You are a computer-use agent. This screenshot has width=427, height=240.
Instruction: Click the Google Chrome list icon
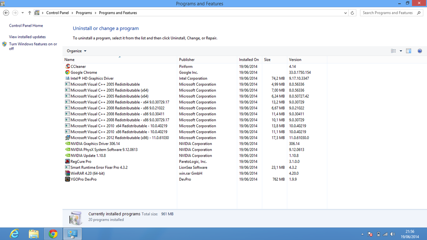click(68, 72)
